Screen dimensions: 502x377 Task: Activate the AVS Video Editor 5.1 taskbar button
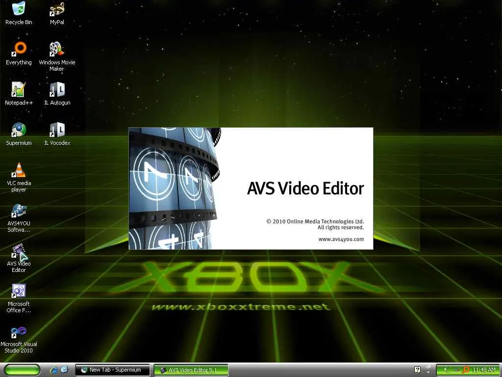coord(191,370)
